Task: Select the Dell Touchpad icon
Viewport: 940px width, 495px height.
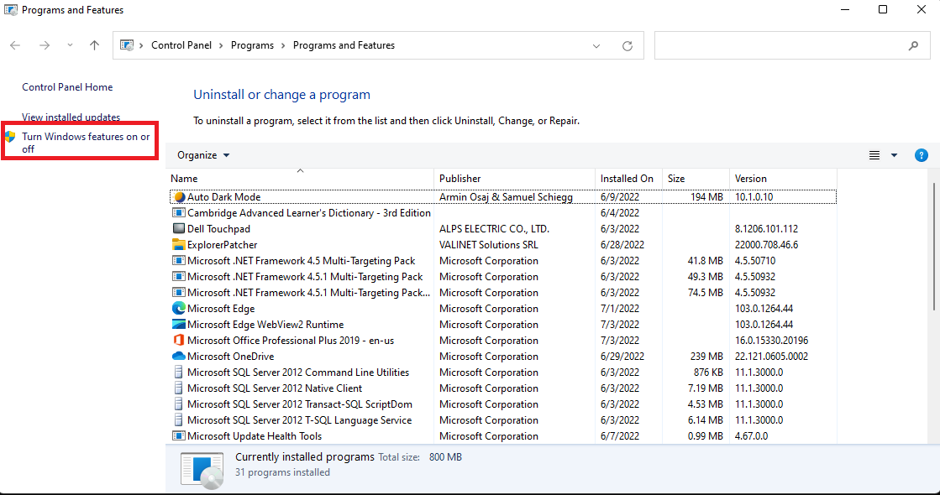Action: 179,229
